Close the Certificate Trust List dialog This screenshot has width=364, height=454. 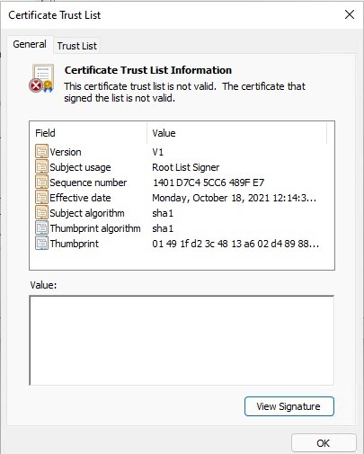[350, 14]
